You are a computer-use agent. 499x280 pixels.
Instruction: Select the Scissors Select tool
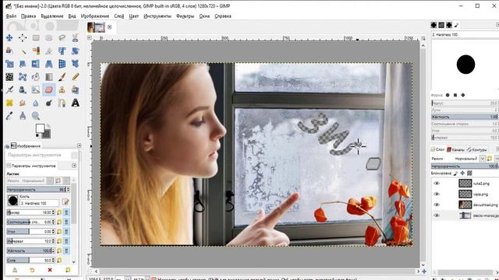[x=75, y=38]
